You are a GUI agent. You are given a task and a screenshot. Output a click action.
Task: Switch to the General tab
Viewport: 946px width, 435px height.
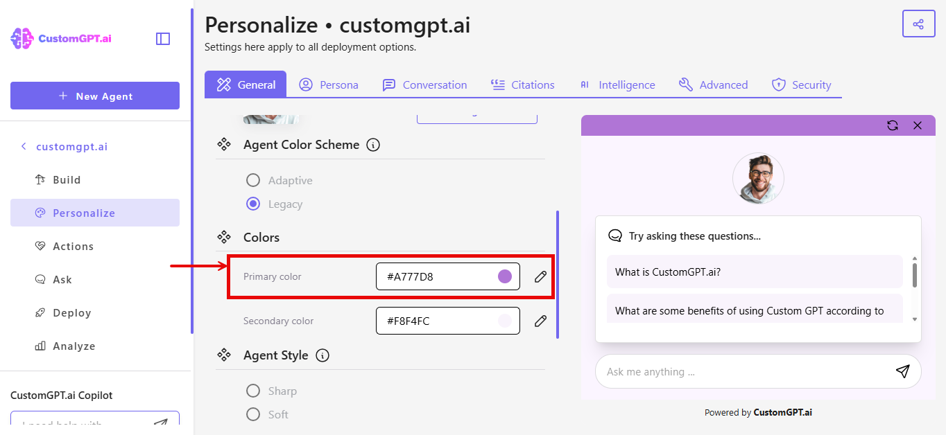click(x=246, y=85)
